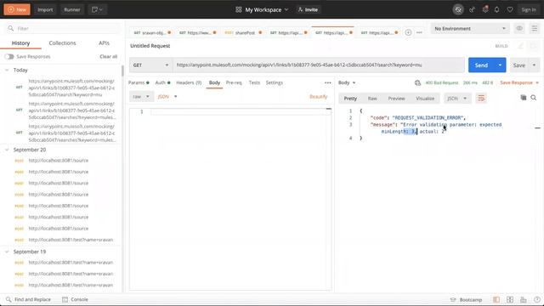Save the request
This screenshot has height=306, width=544.
[x=519, y=65]
